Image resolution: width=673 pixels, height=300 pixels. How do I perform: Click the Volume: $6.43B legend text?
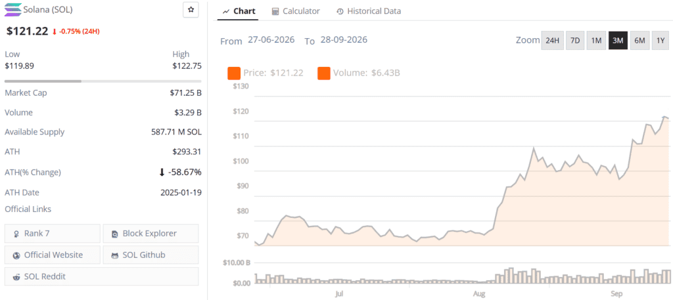click(367, 73)
